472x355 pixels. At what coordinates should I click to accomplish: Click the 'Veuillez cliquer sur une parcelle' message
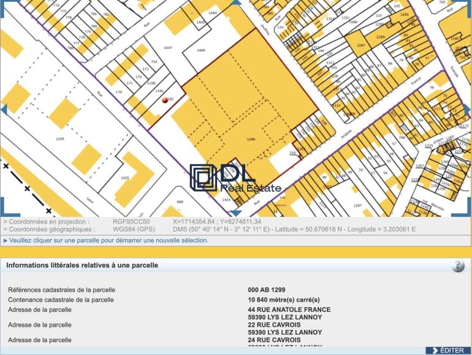pos(108,240)
